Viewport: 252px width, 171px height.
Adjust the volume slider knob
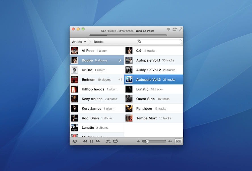[x=147, y=141]
